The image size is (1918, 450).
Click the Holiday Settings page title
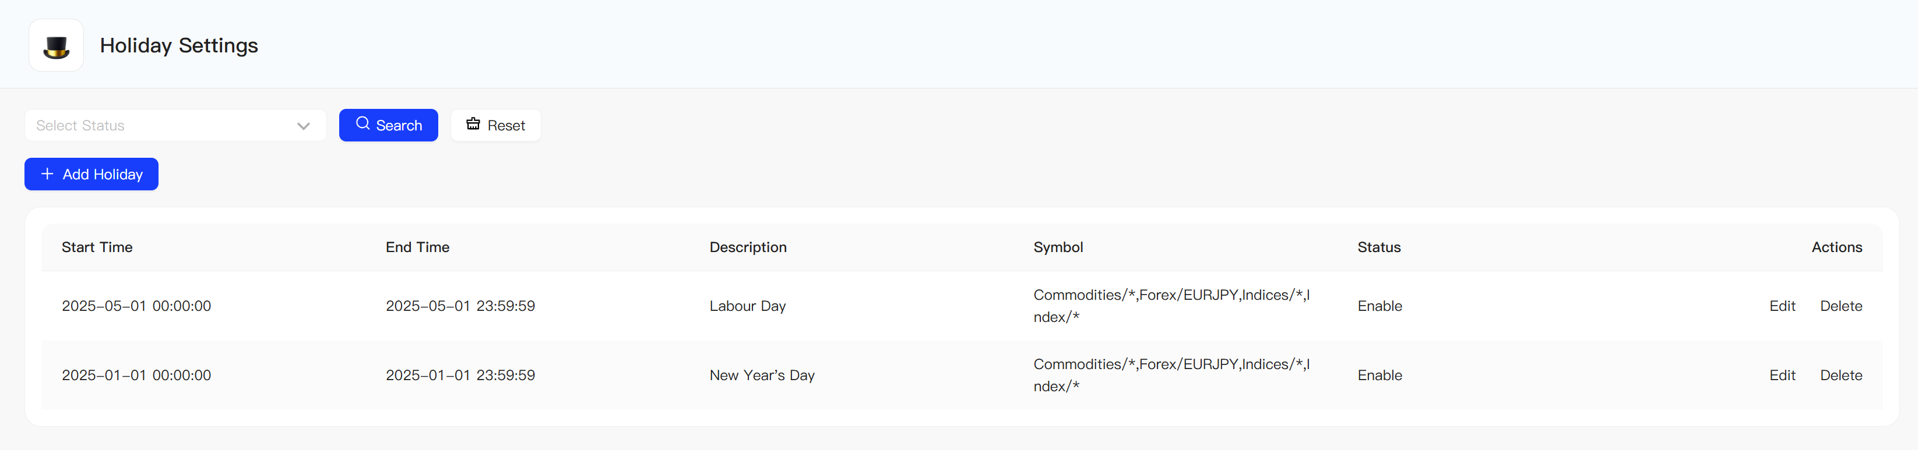(179, 45)
